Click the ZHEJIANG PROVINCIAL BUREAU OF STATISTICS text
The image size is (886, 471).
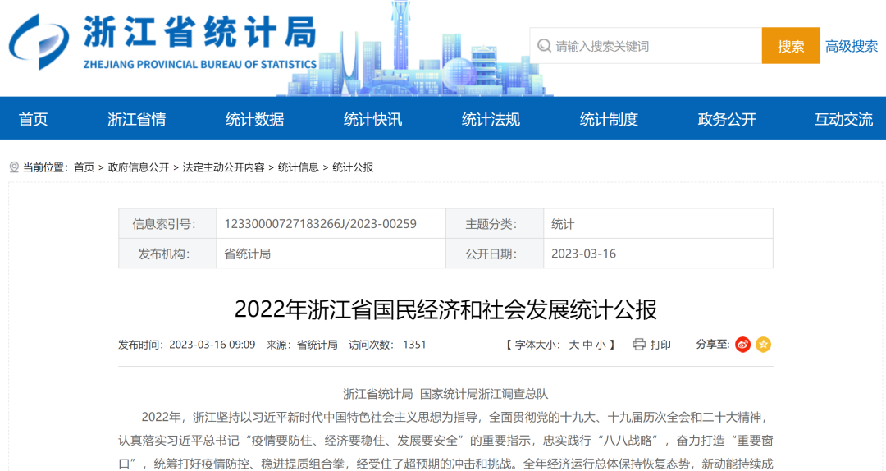click(200, 65)
